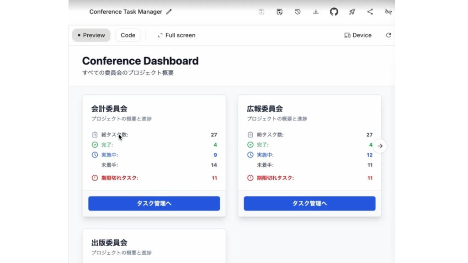Open the Device selector
This screenshot has height=263, width=468.
tap(358, 35)
